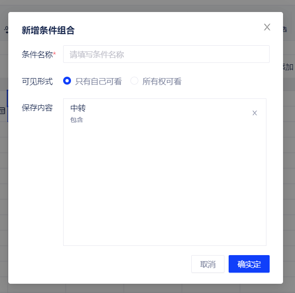Click empty area of 保存内容 list box
This screenshot has height=293, width=295.
point(165,185)
